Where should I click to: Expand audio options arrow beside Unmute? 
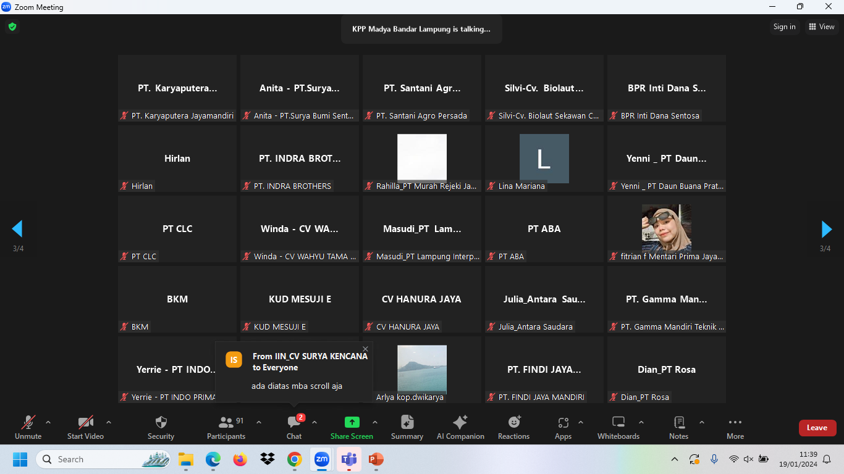point(48,423)
